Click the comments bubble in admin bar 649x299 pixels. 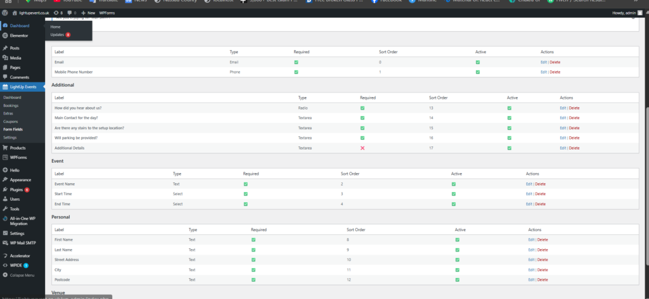[x=70, y=13]
